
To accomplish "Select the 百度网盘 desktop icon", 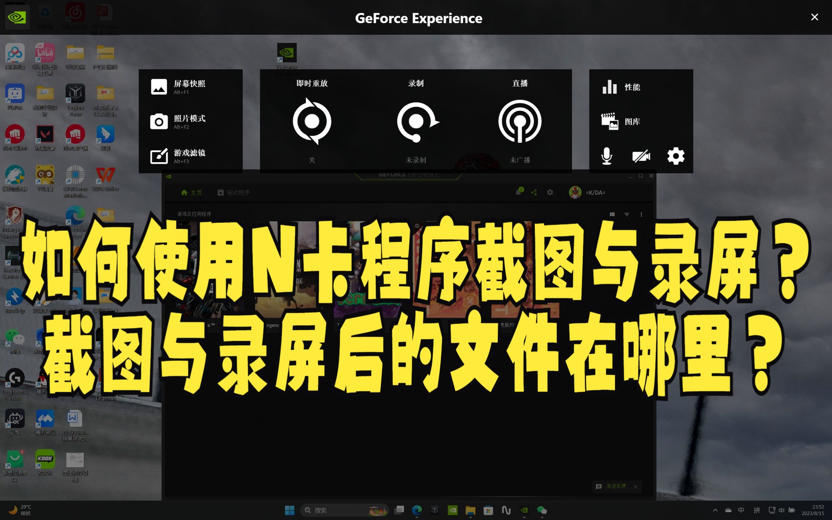I will click(x=15, y=57).
